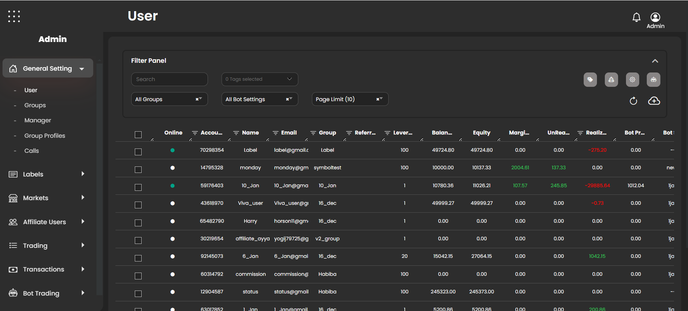Tick the checkbox for affiliate_ayya
Image resolution: width=688 pixels, height=311 pixels.
coord(138,240)
